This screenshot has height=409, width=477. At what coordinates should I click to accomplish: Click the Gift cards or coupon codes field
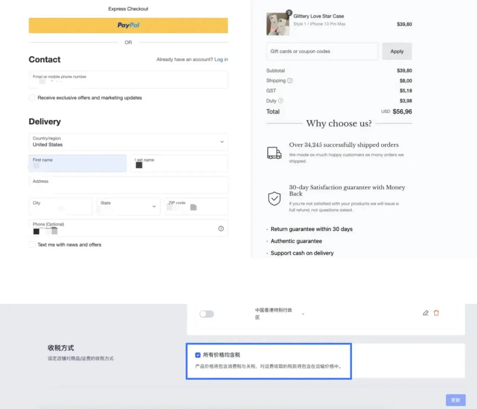click(x=322, y=51)
